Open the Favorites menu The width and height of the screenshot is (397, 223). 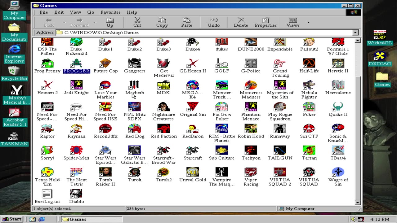[x=110, y=12]
